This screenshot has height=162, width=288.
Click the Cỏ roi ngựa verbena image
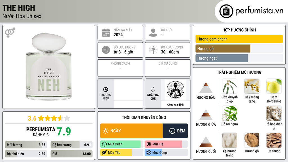coord(229,113)
